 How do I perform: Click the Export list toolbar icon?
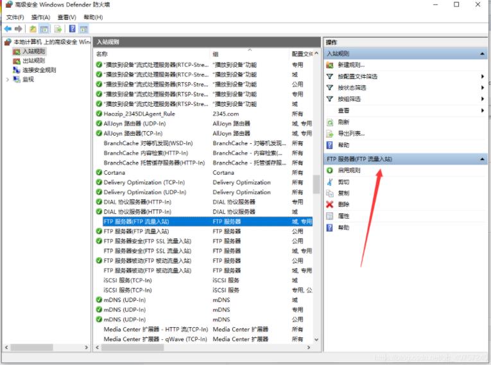point(58,29)
